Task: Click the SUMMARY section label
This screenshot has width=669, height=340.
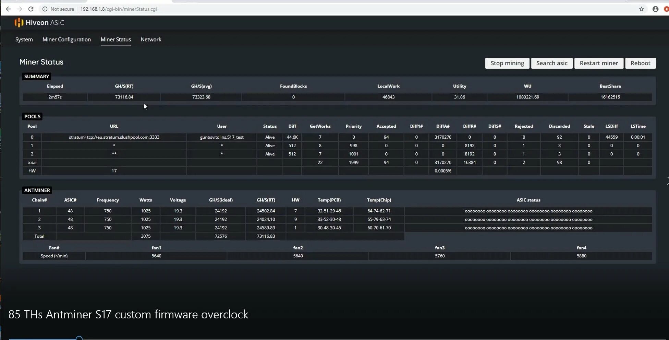Action: coord(37,77)
